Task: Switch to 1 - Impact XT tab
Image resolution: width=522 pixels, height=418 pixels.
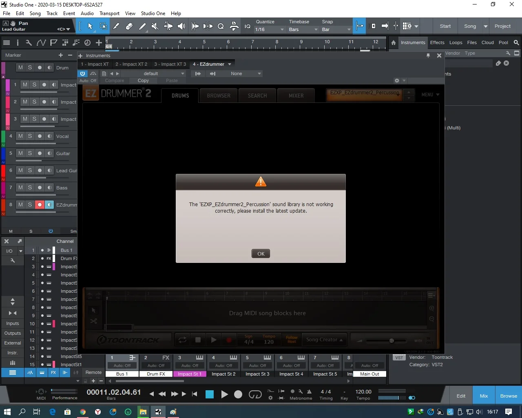Action: [95, 64]
